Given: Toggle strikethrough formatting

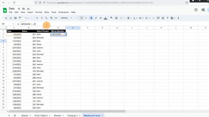Looking at the screenshot, I should click(x=101, y=18).
